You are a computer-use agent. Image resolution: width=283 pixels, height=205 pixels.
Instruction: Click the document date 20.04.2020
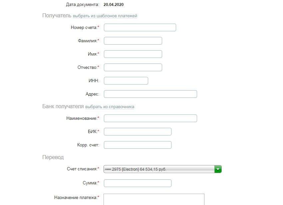click(x=114, y=5)
